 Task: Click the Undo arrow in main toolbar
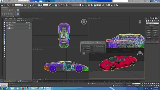click(2, 5)
